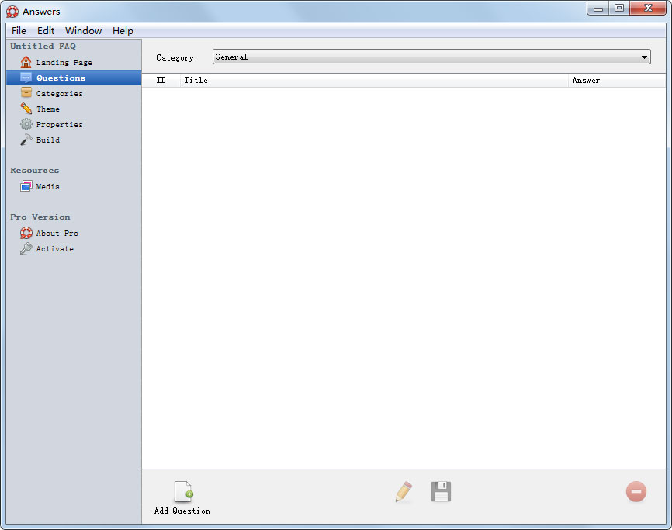Go to Landing Page label in sidebar
This screenshot has height=530, width=672.
pyautogui.click(x=64, y=63)
